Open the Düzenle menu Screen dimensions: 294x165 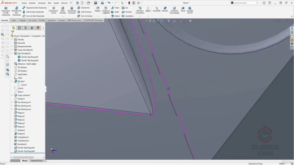tap(32, 3)
